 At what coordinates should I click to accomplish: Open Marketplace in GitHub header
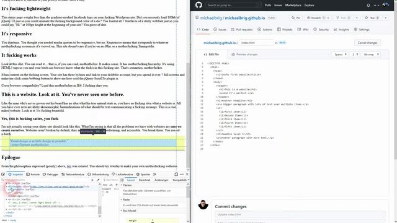click(293, 6)
